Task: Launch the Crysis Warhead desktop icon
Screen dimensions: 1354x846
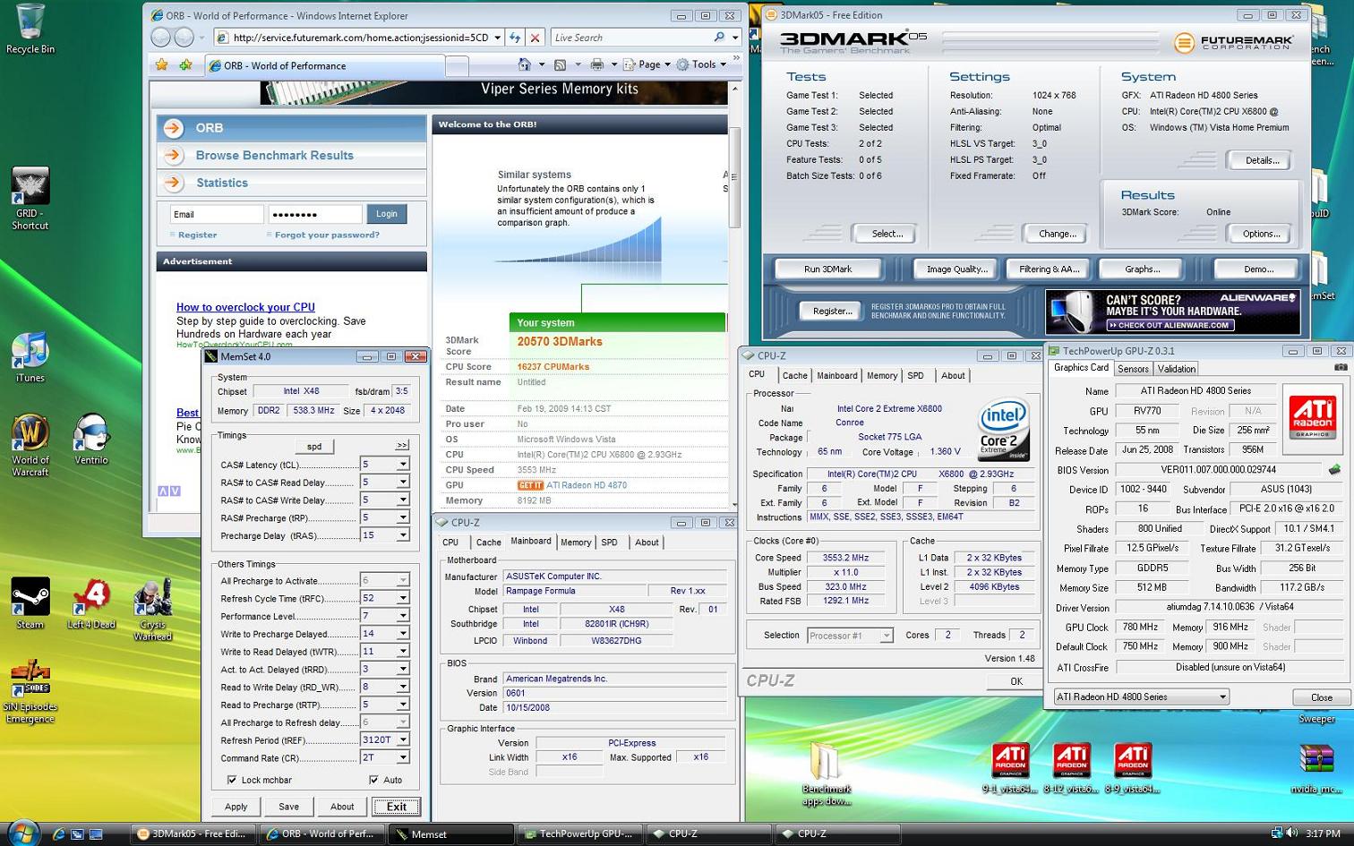Action: 152,609
